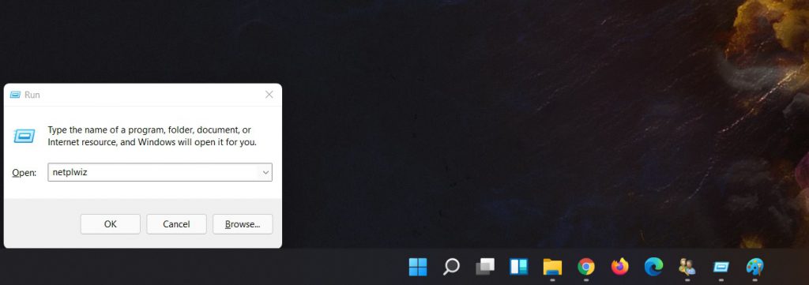Switch to the Run app taskbar icon
Screen dimensions: 809x285
[721, 267]
